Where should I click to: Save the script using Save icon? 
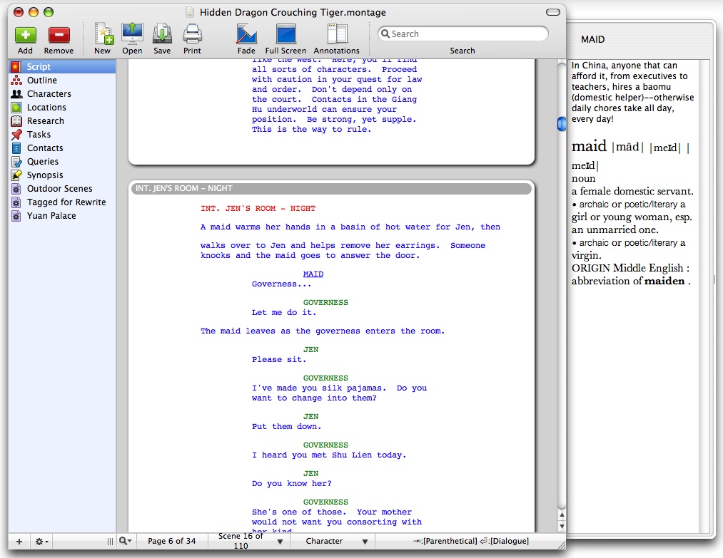162,34
